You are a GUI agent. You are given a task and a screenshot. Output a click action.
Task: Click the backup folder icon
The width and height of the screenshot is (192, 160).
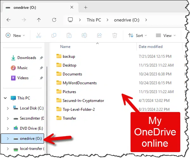[59, 56]
